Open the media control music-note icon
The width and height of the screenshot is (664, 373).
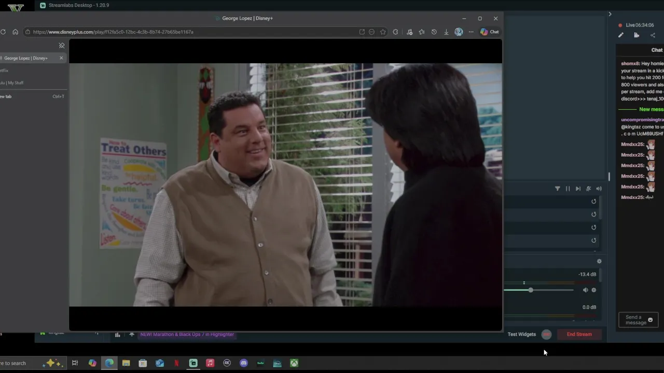(409, 32)
